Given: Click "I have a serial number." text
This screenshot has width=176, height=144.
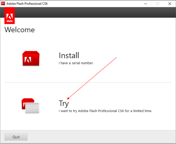Looking at the screenshot, I should [x=76, y=63].
